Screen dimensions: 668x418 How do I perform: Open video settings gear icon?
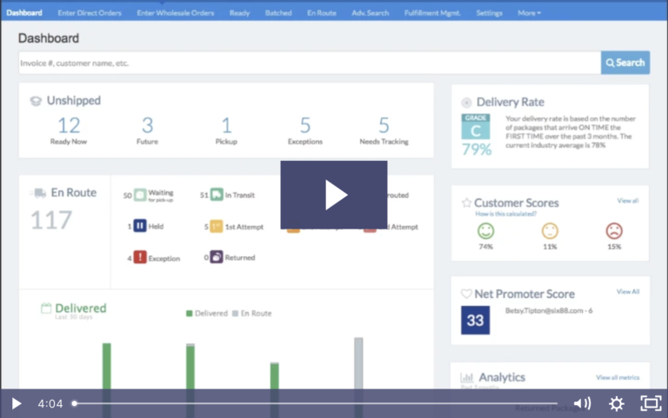coord(616,403)
